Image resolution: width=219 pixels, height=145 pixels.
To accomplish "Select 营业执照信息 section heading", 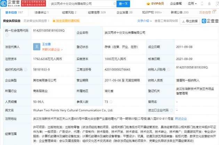I will click(12, 21).
